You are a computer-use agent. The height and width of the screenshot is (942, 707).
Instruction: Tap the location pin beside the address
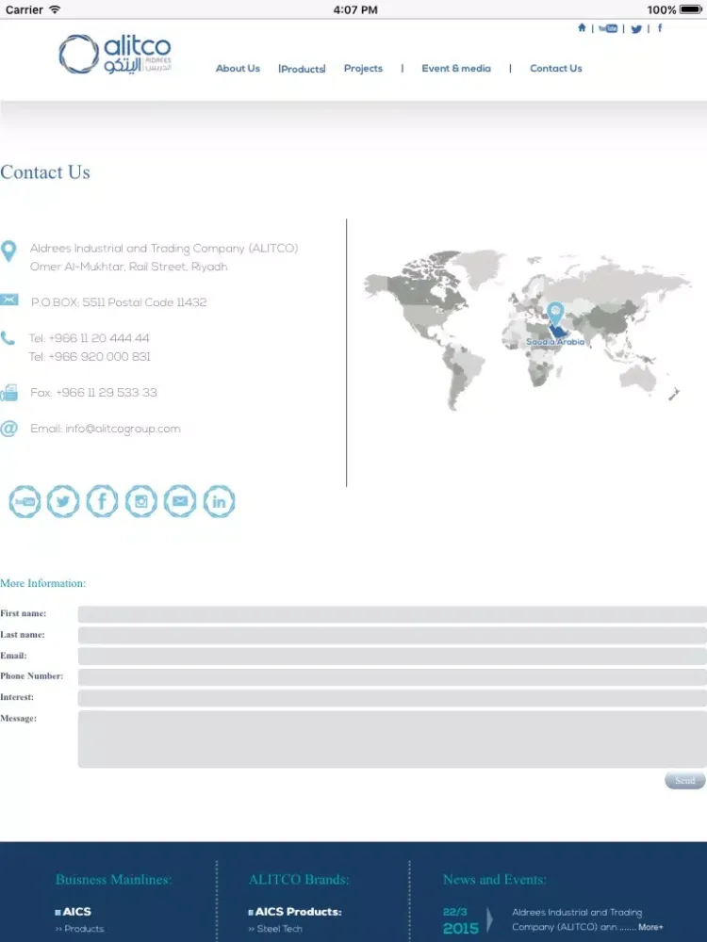pos(8,252)
